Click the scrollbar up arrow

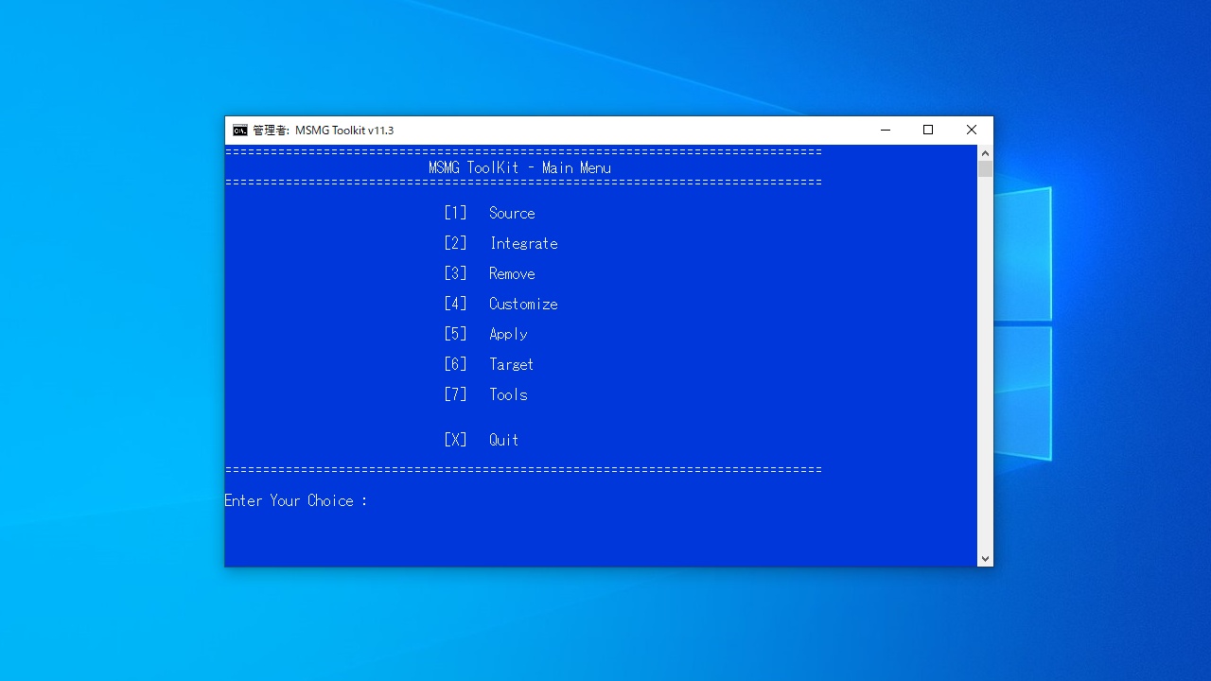985,153
